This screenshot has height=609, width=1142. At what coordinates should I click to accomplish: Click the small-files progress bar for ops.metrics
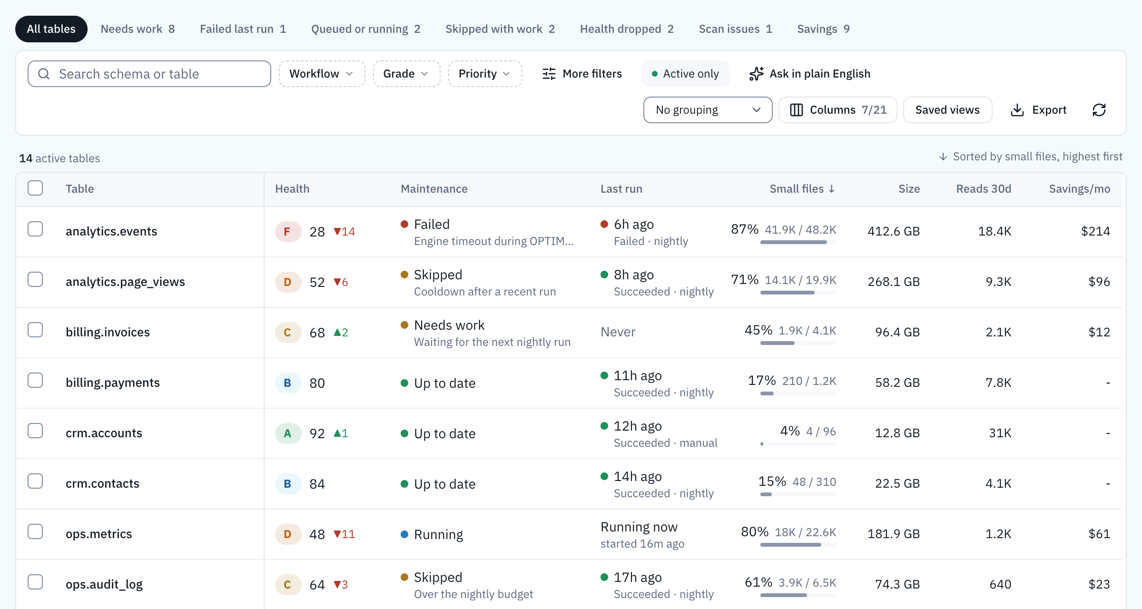pyautogui.click(x=798, y=545)
